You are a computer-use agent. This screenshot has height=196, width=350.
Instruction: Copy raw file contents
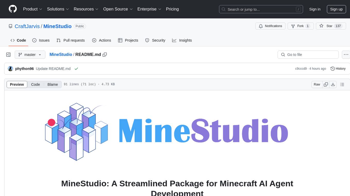point(326,84)
